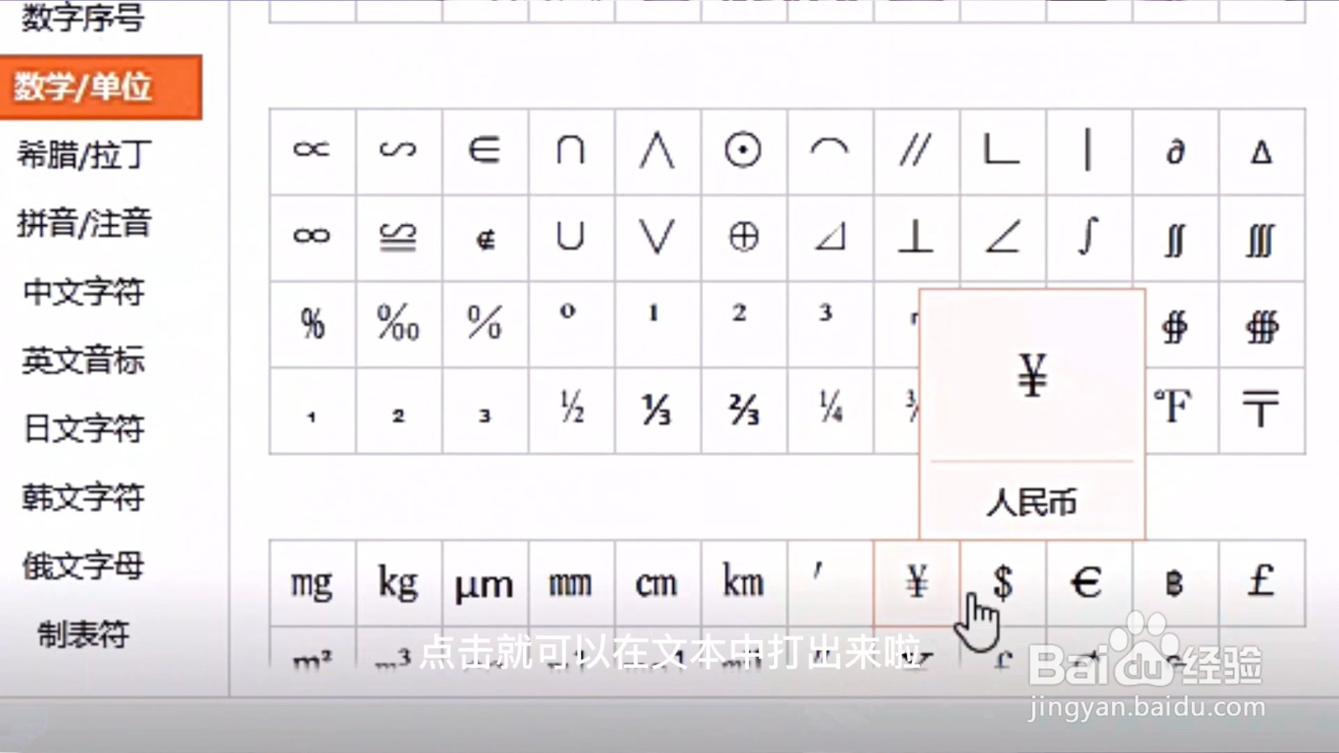The width and height of the screenshot is (1339, 753).
Task: Open the 拼音/注音 category
Action: pyautogui.click(x=84, y=223)
